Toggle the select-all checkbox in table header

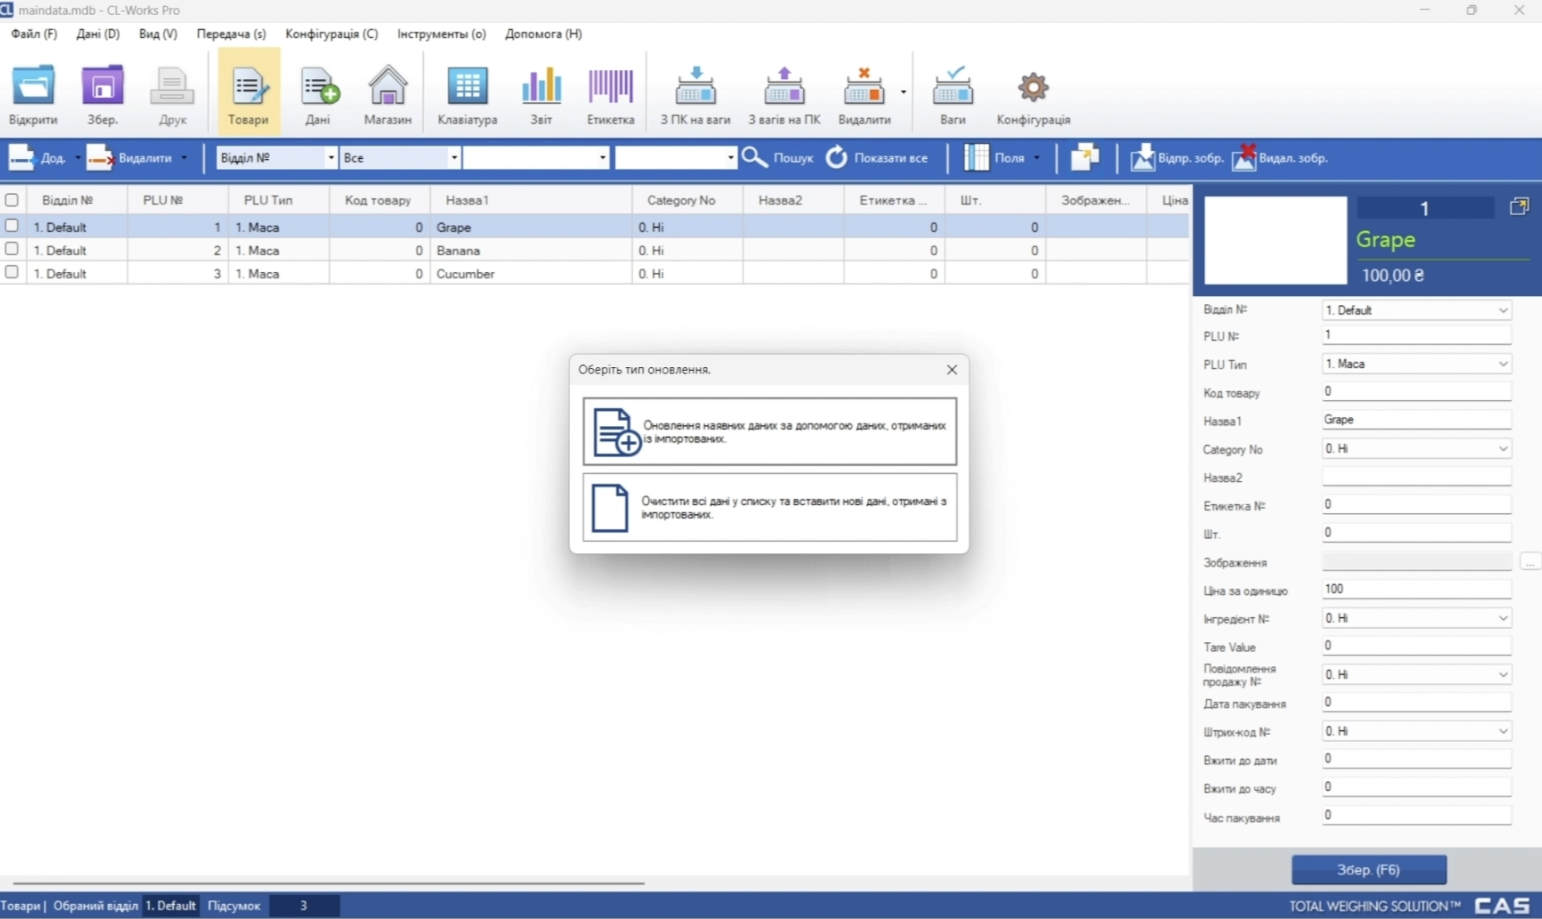tap(11, 200)
